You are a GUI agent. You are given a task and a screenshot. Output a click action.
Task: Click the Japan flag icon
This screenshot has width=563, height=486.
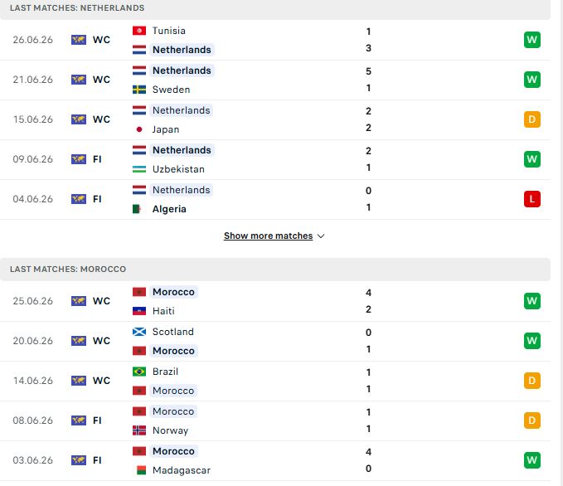pyautogui.click(x=139, y=129)
